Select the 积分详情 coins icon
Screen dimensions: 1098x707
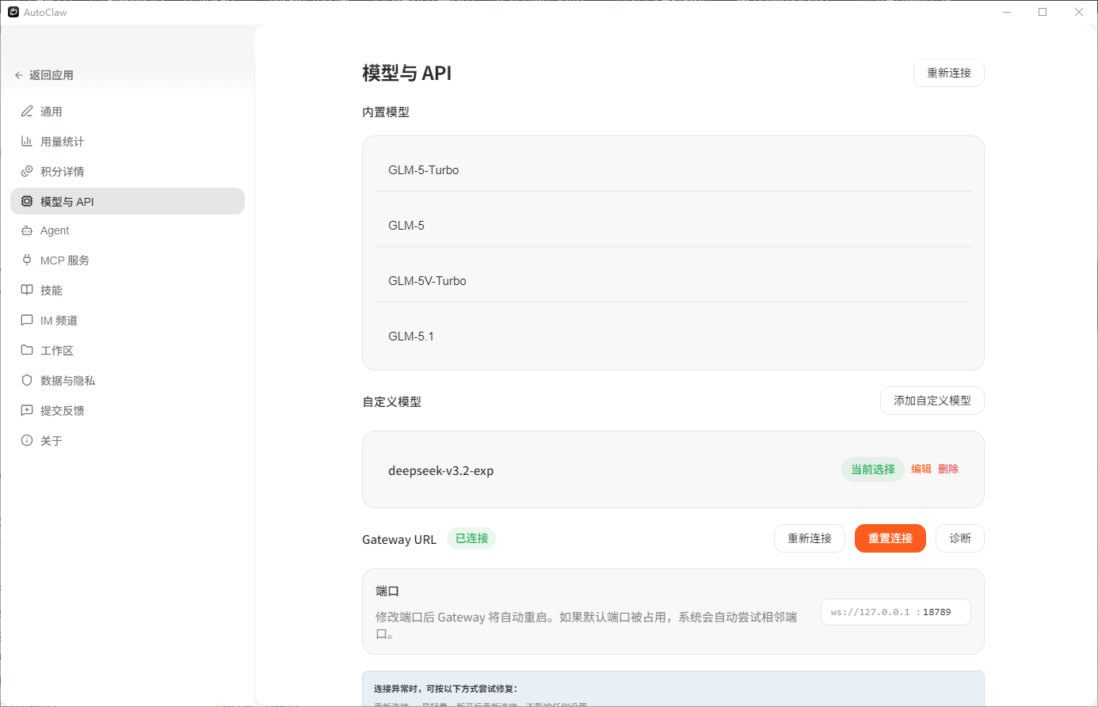27,172
